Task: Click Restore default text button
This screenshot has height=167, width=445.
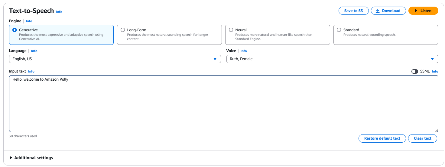Action: point(382,138)
